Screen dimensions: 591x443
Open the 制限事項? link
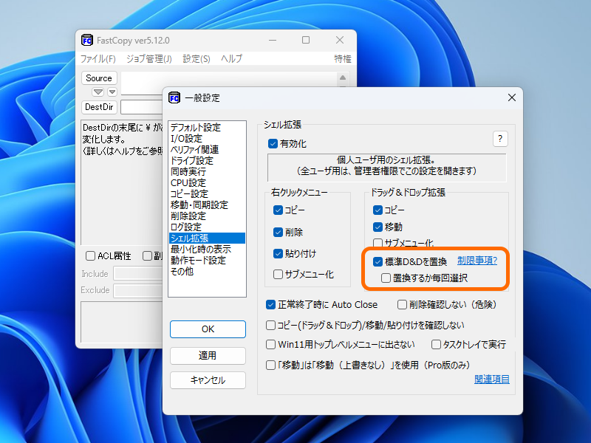tap(477, 261)
